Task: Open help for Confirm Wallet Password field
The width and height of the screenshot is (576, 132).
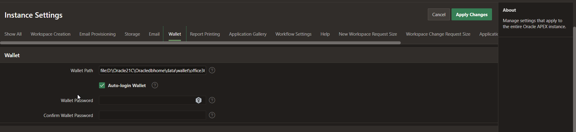Action: point(212,115)
